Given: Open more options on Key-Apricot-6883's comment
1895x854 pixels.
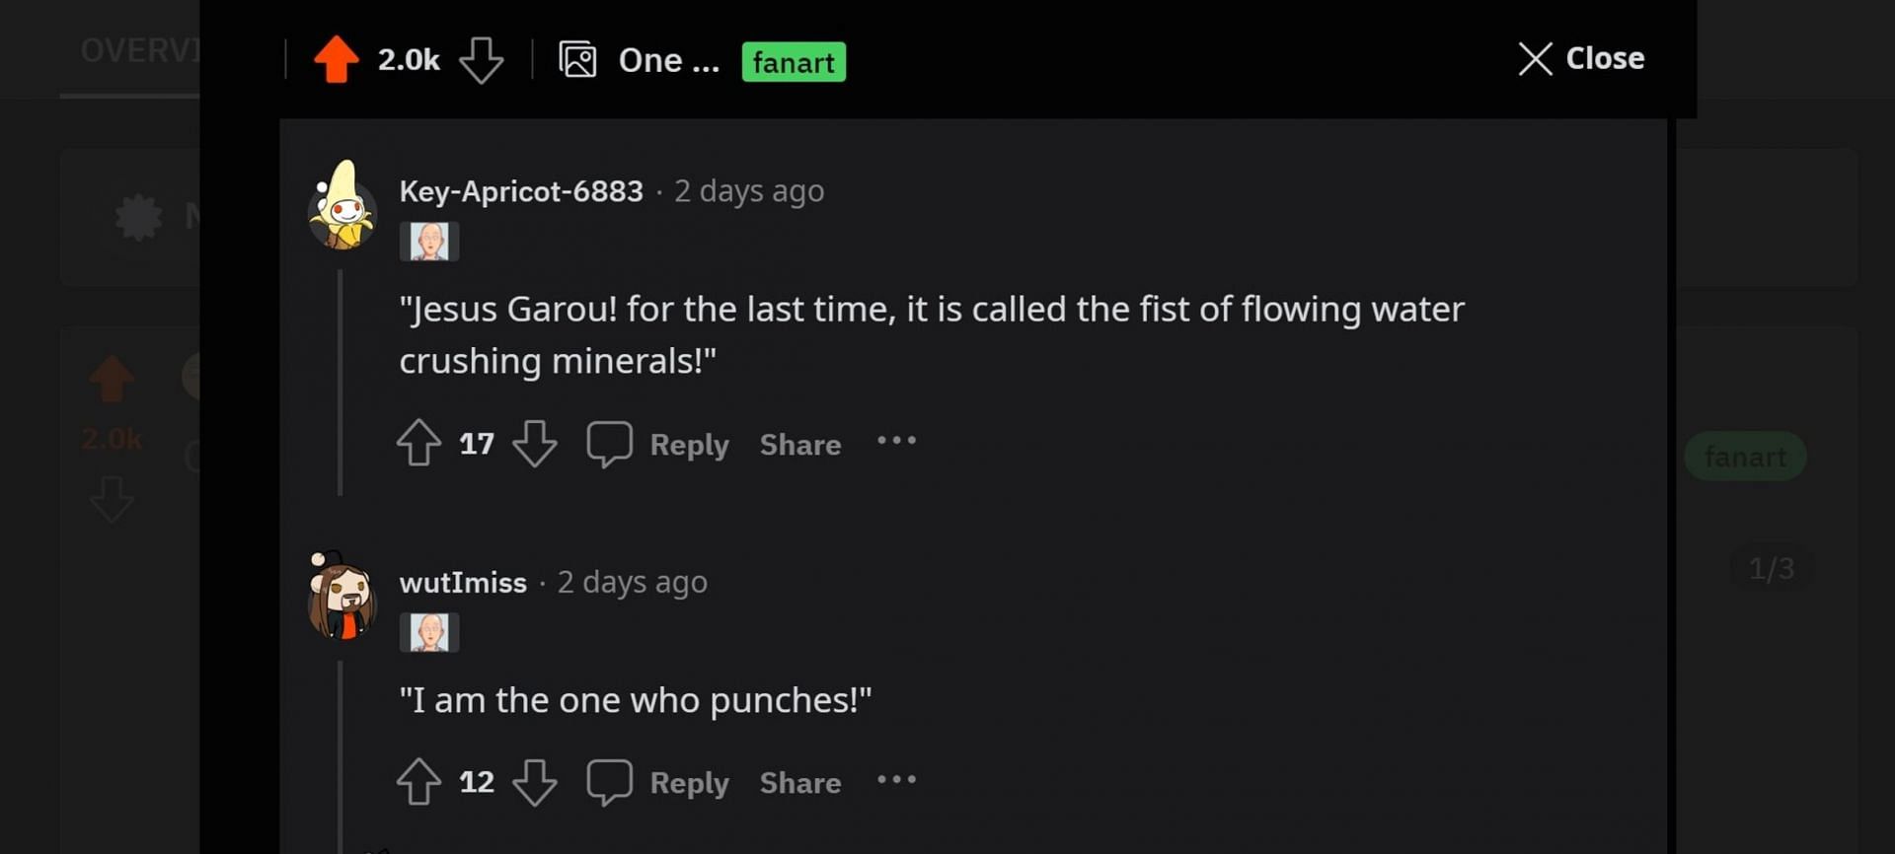Looking at the screenshot, I should [896, 441].
